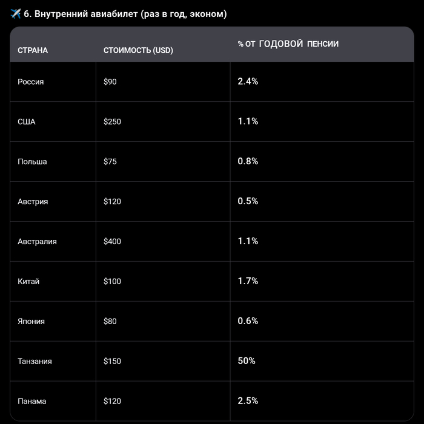This screenshot has width=424, height=424.
Task: Click the "Австрия" row label
Action: (x=33, y=202)
